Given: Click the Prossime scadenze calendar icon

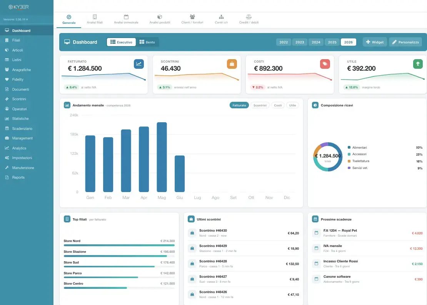Looking at the screenshot, I should 315,219.
